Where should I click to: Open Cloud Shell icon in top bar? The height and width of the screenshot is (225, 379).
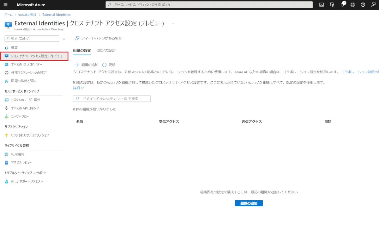pos(322,5)
